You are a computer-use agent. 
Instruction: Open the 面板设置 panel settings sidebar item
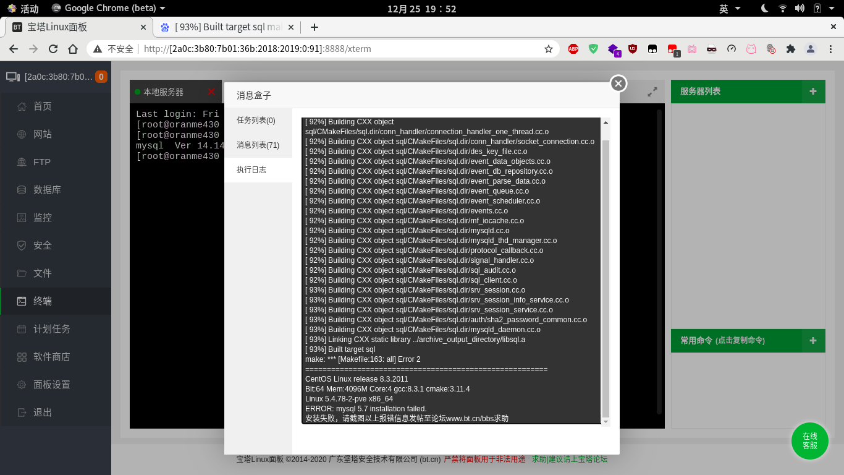click(56, 385)
